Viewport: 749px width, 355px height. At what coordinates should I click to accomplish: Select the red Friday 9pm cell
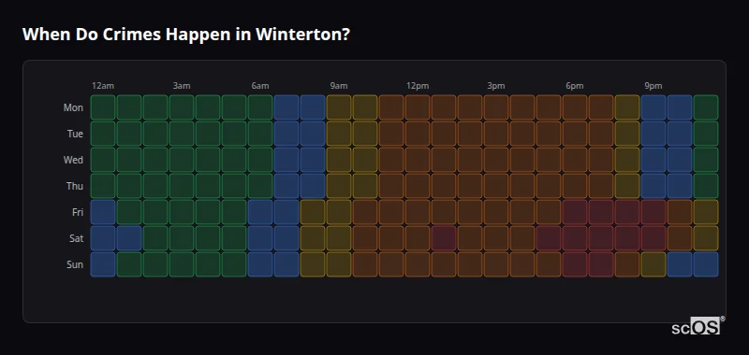pyautogui.click(x=653, y=212)
